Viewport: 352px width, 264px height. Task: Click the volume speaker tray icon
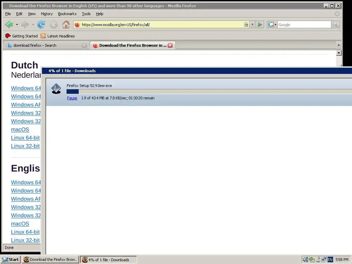(305, 260)
